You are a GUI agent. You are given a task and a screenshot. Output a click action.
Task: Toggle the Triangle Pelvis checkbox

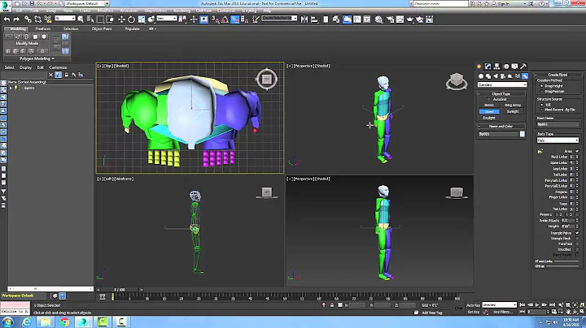pyautogui.click(x=577, y=232)
